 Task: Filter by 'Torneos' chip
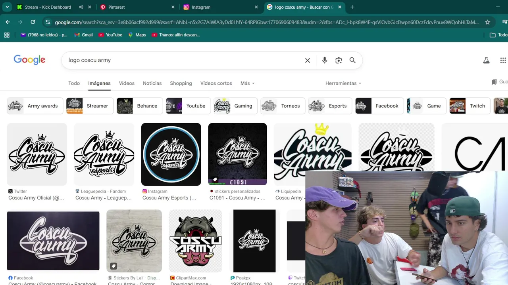click(283, 106)
